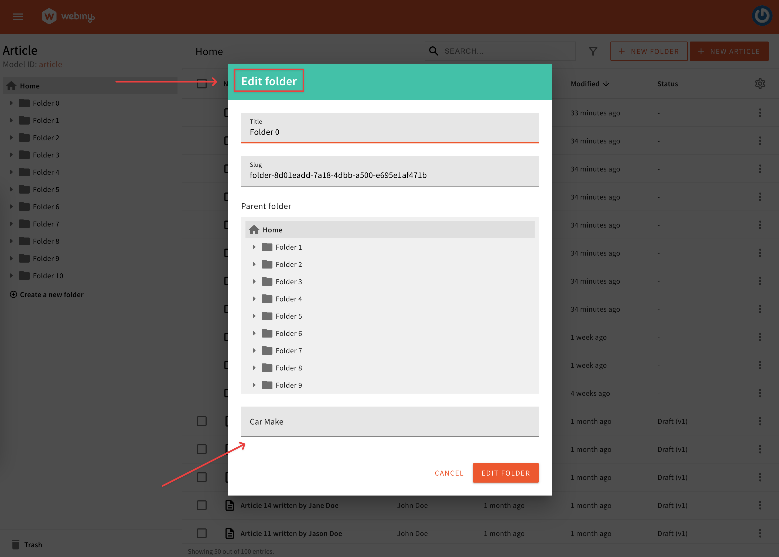Screen dimensions: 779x557
Task: Open the table settings gear icon
Action: [760, 83]
